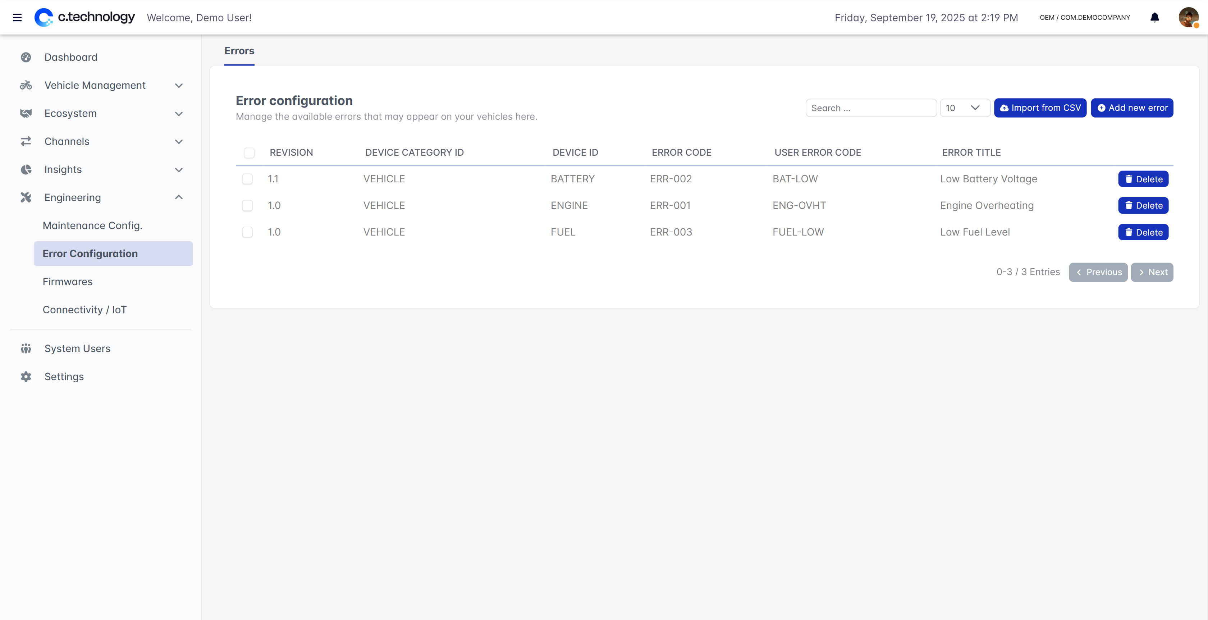Click the Import from CSV button
Image resolution: width=1208 pixels, height=620 pixels.
[x=1040, y=108]
